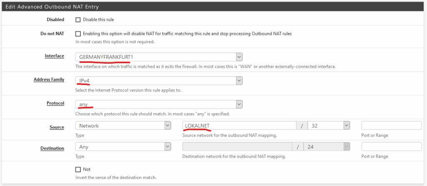Image resolution: width=427 pixels, height=186 pixels.
Task: Click the Interface label link
Action: tap(55, 56)
